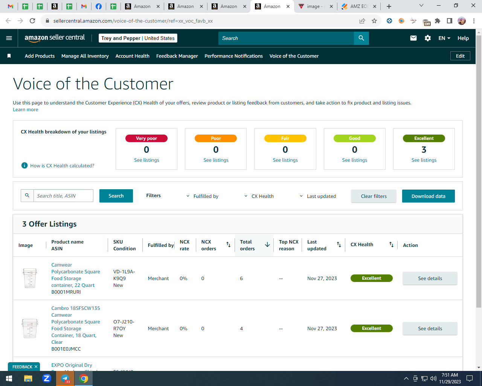Open How is CX Health calculated link
The height and width of the screenshot is (386, 482).
[x=62, y=165]
